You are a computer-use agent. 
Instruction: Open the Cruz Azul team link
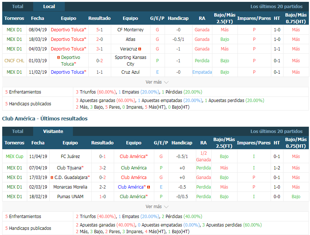pyautogui.click(x=130, y=72)
